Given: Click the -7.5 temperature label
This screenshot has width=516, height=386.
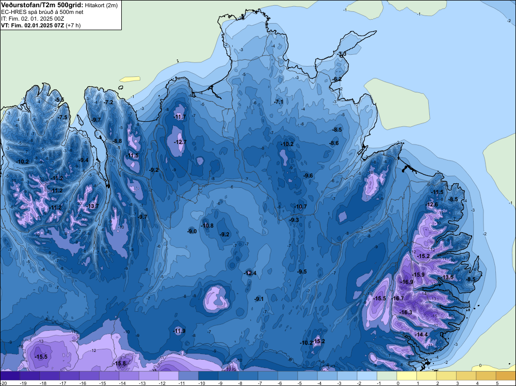Looking at the screenshot, I should point(62,117).
